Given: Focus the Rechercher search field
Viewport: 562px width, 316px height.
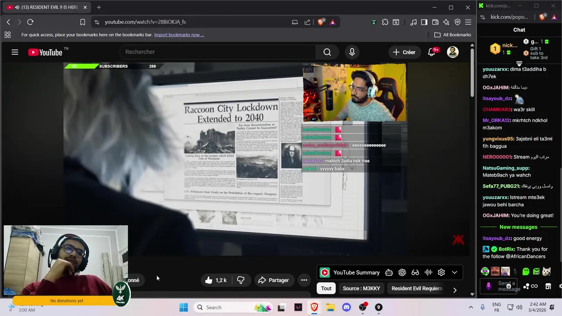Looking at the screenshot, I should pos(217,52).
